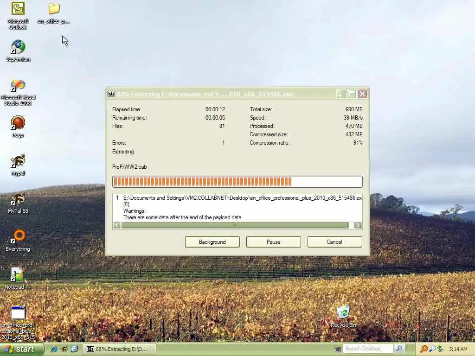Click the 91% compression ratio value
475x356 pixels.
click(358, 143)
